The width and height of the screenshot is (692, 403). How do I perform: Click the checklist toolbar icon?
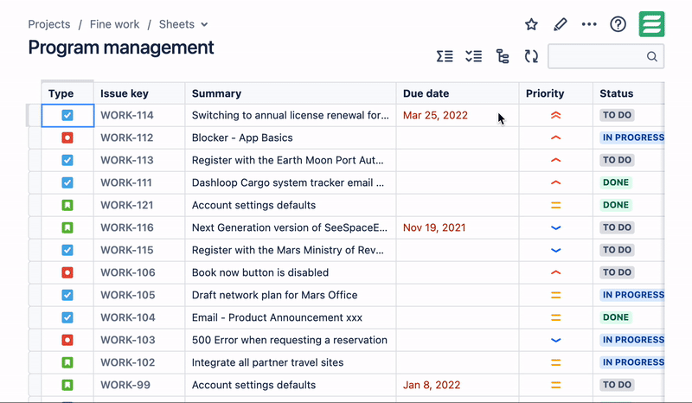click(x=473, y=56)
